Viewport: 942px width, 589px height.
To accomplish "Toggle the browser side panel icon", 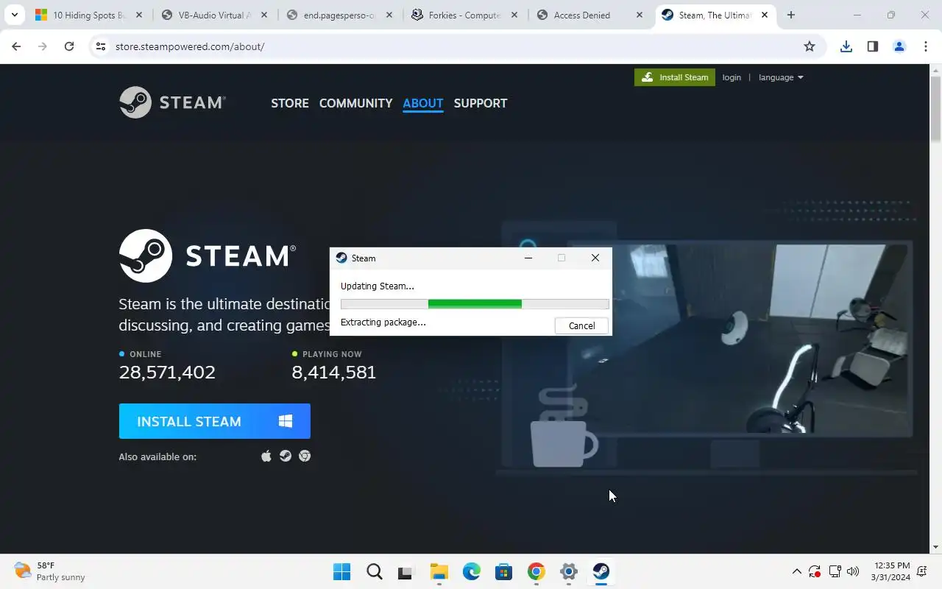I will [873, 46].
